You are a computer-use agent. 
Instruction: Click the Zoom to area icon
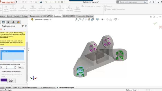point(79,19)
